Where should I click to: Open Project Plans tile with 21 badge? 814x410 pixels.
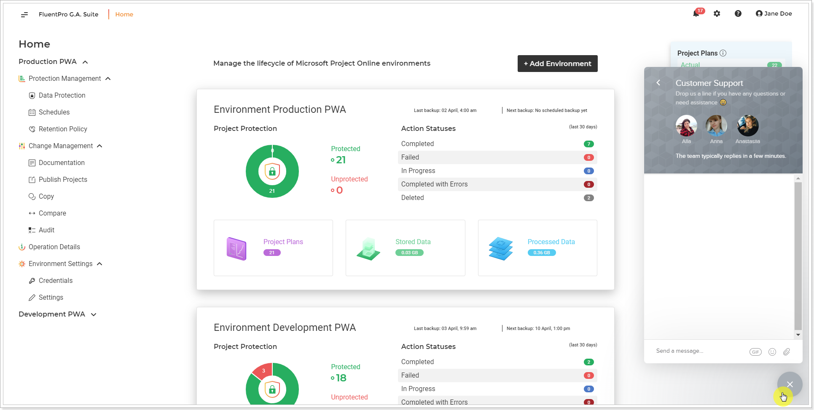[x=273, y=248]
